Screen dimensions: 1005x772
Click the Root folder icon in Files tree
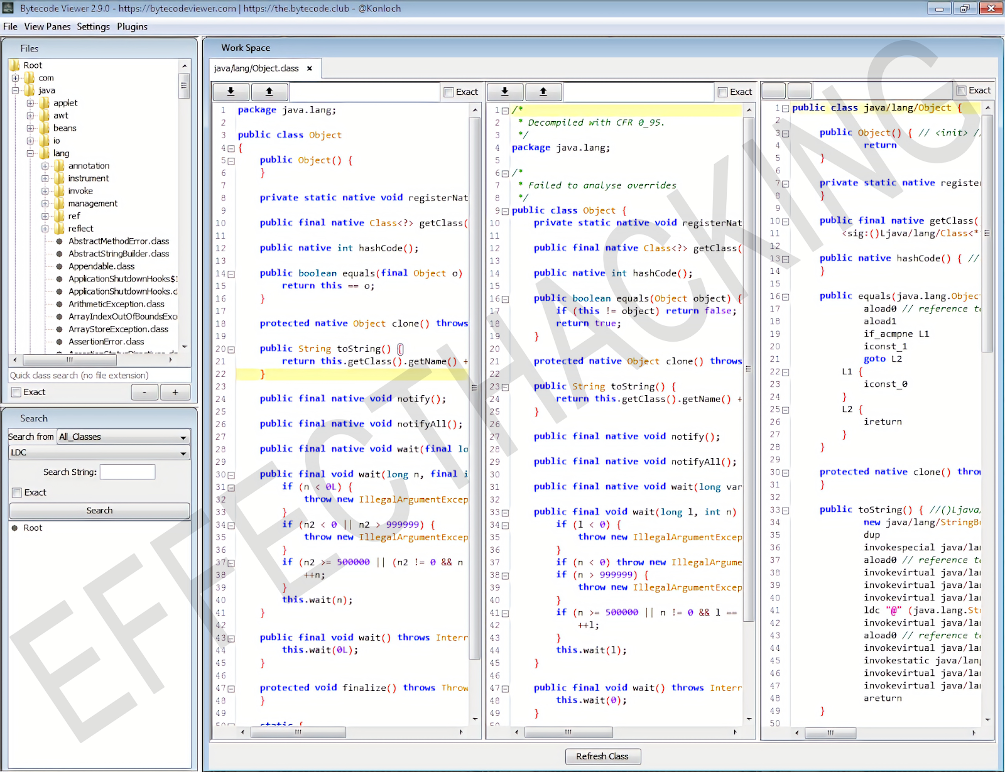tap(14, 65)
